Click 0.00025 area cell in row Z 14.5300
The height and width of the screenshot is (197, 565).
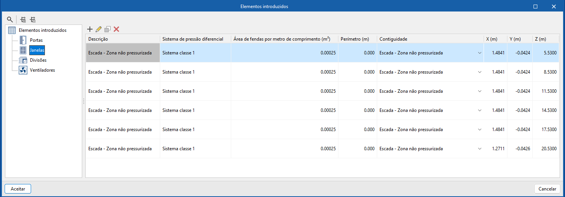click(x=285, y=110)
